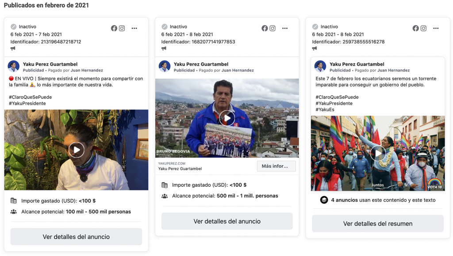Click the Facebook icon on the middle ad card
Screen dimensions: 453x256
265,28
